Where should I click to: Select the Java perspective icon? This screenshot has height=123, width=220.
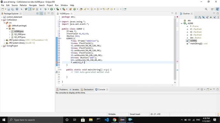tap(218, 9)
